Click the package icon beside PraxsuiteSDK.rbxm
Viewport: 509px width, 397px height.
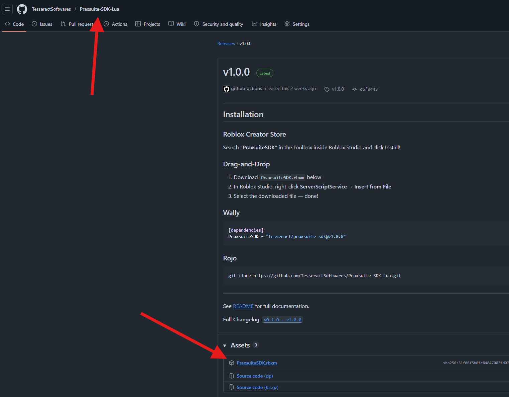click(x=232, y=363)
